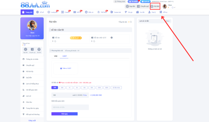Click the Tối đa max link

tap(85, 95)
